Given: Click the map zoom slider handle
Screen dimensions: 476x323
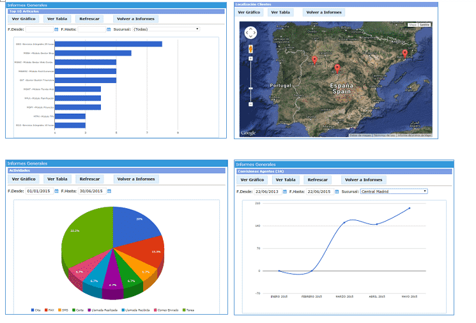Looking at the screenshot, I should 250,88.
